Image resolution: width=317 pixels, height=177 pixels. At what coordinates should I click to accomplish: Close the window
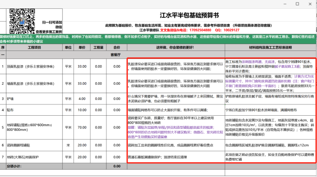tap(310, 4)
